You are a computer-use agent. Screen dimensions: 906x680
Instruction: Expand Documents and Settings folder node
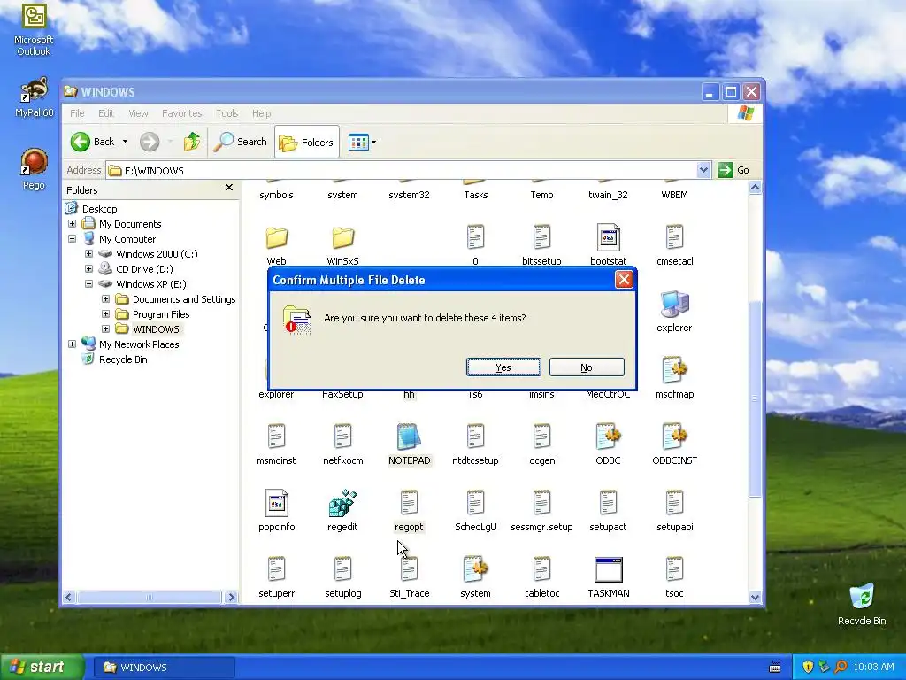[x=106, y=299]
